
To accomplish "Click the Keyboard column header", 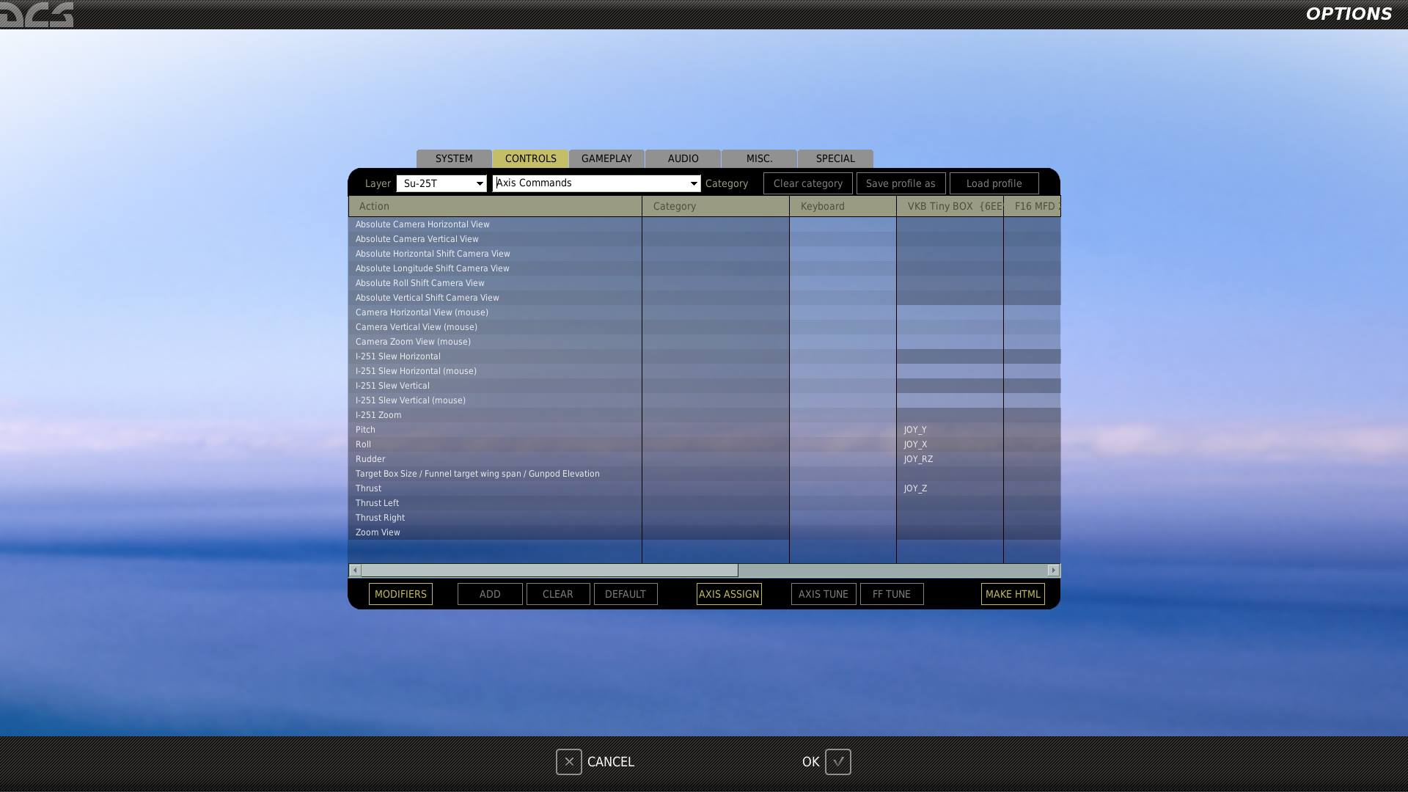I will point(843,206).
